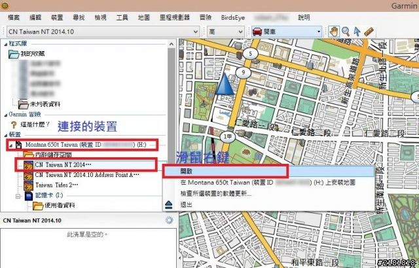The image size is (419, 268).
Task: Open the 說明 menu
Action: 304,18
